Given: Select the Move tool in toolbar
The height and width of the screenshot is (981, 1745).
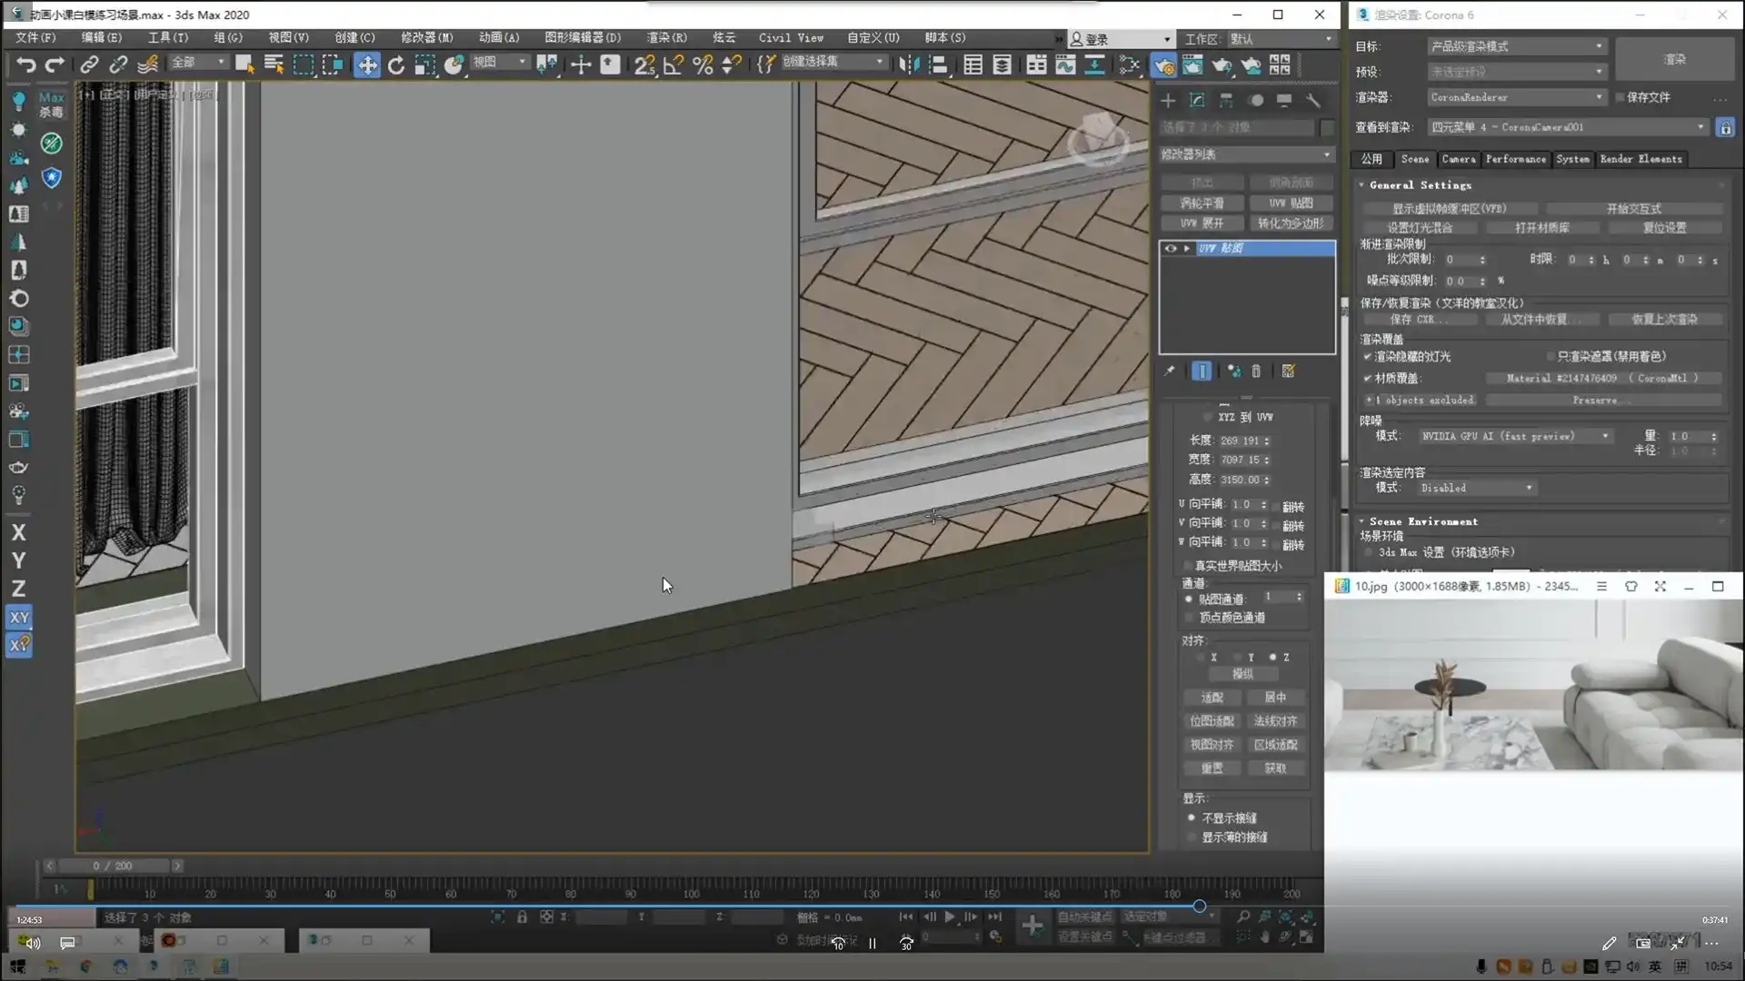Looking at the screenshot, I should [x=367, y=64].
